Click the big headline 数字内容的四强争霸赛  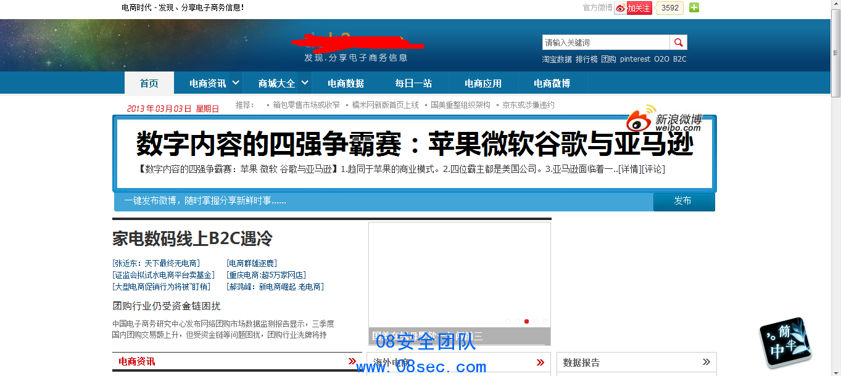[x=415, y=144]
